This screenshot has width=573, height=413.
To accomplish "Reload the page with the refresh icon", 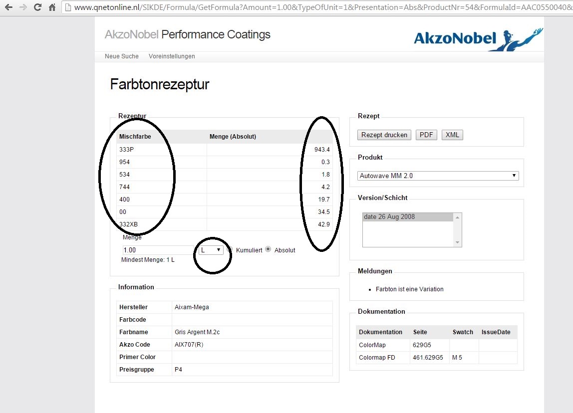I will (37, 7).
